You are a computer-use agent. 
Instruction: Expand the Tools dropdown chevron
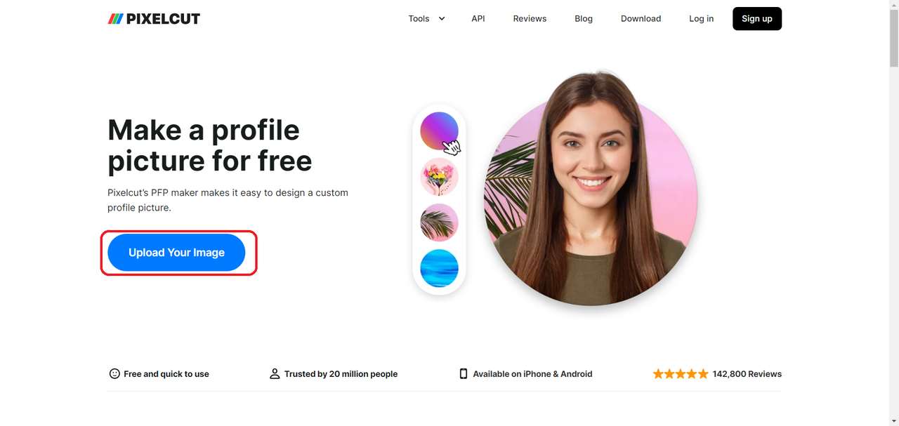pyautogui.click(x=442, y=19)
